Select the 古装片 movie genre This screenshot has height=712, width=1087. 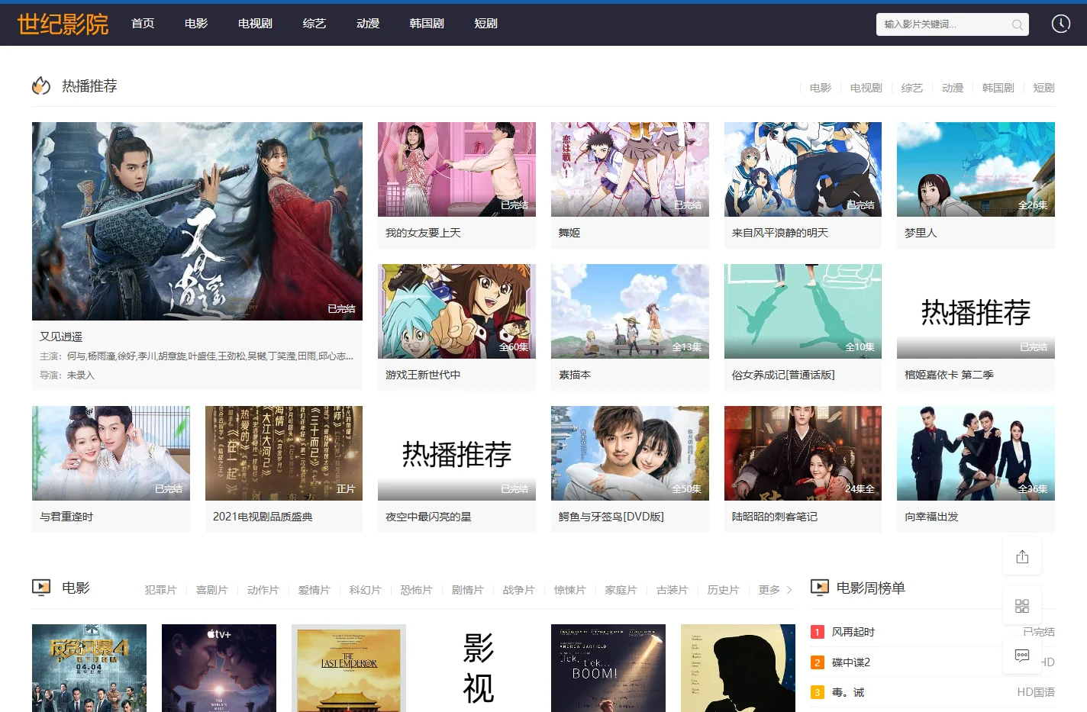coord(672,590)
